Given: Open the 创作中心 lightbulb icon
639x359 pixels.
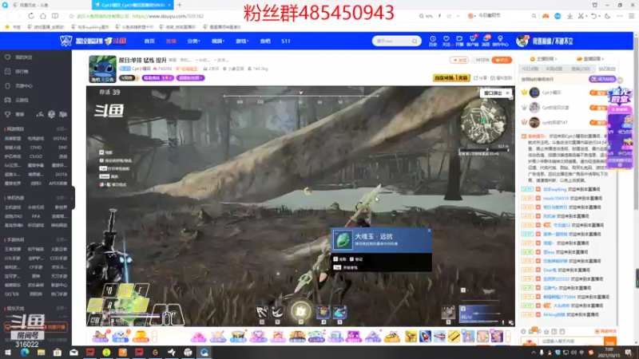Looking at the screenshot, I should 500,41.
